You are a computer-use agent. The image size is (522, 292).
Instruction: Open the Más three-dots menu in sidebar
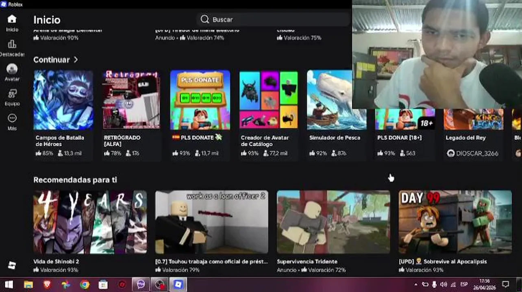(x=12, y=118)
